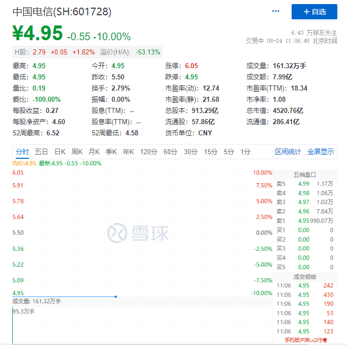Click the blue last-price dot on chart
The height and width of the screenshot is (345, 347).
pos(116,297)
